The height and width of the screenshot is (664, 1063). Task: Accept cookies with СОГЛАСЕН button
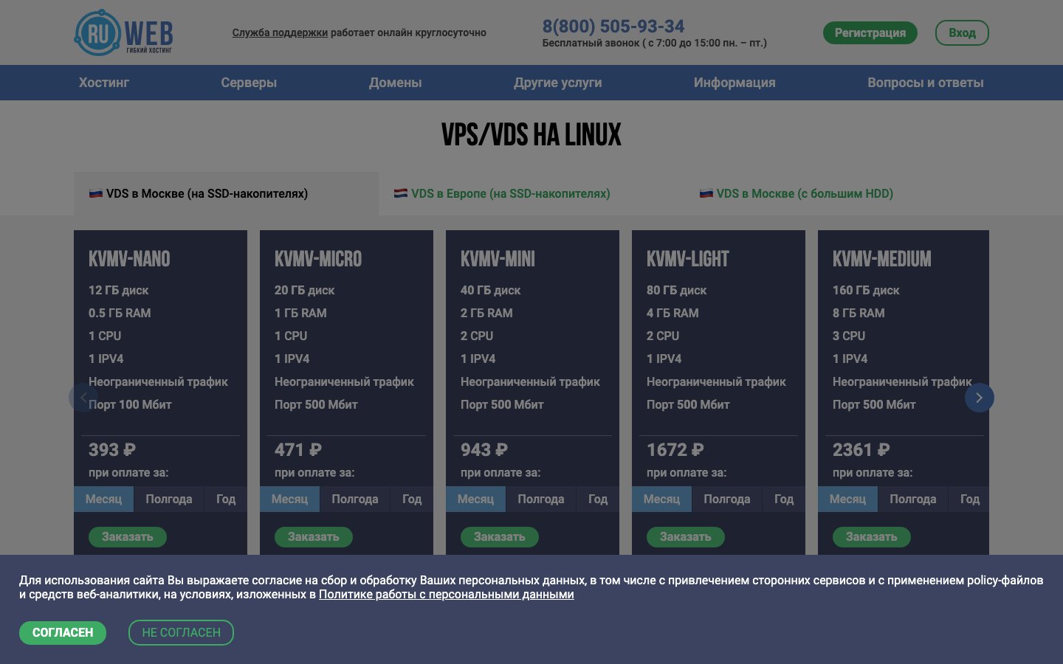click(x=63, y=632)
